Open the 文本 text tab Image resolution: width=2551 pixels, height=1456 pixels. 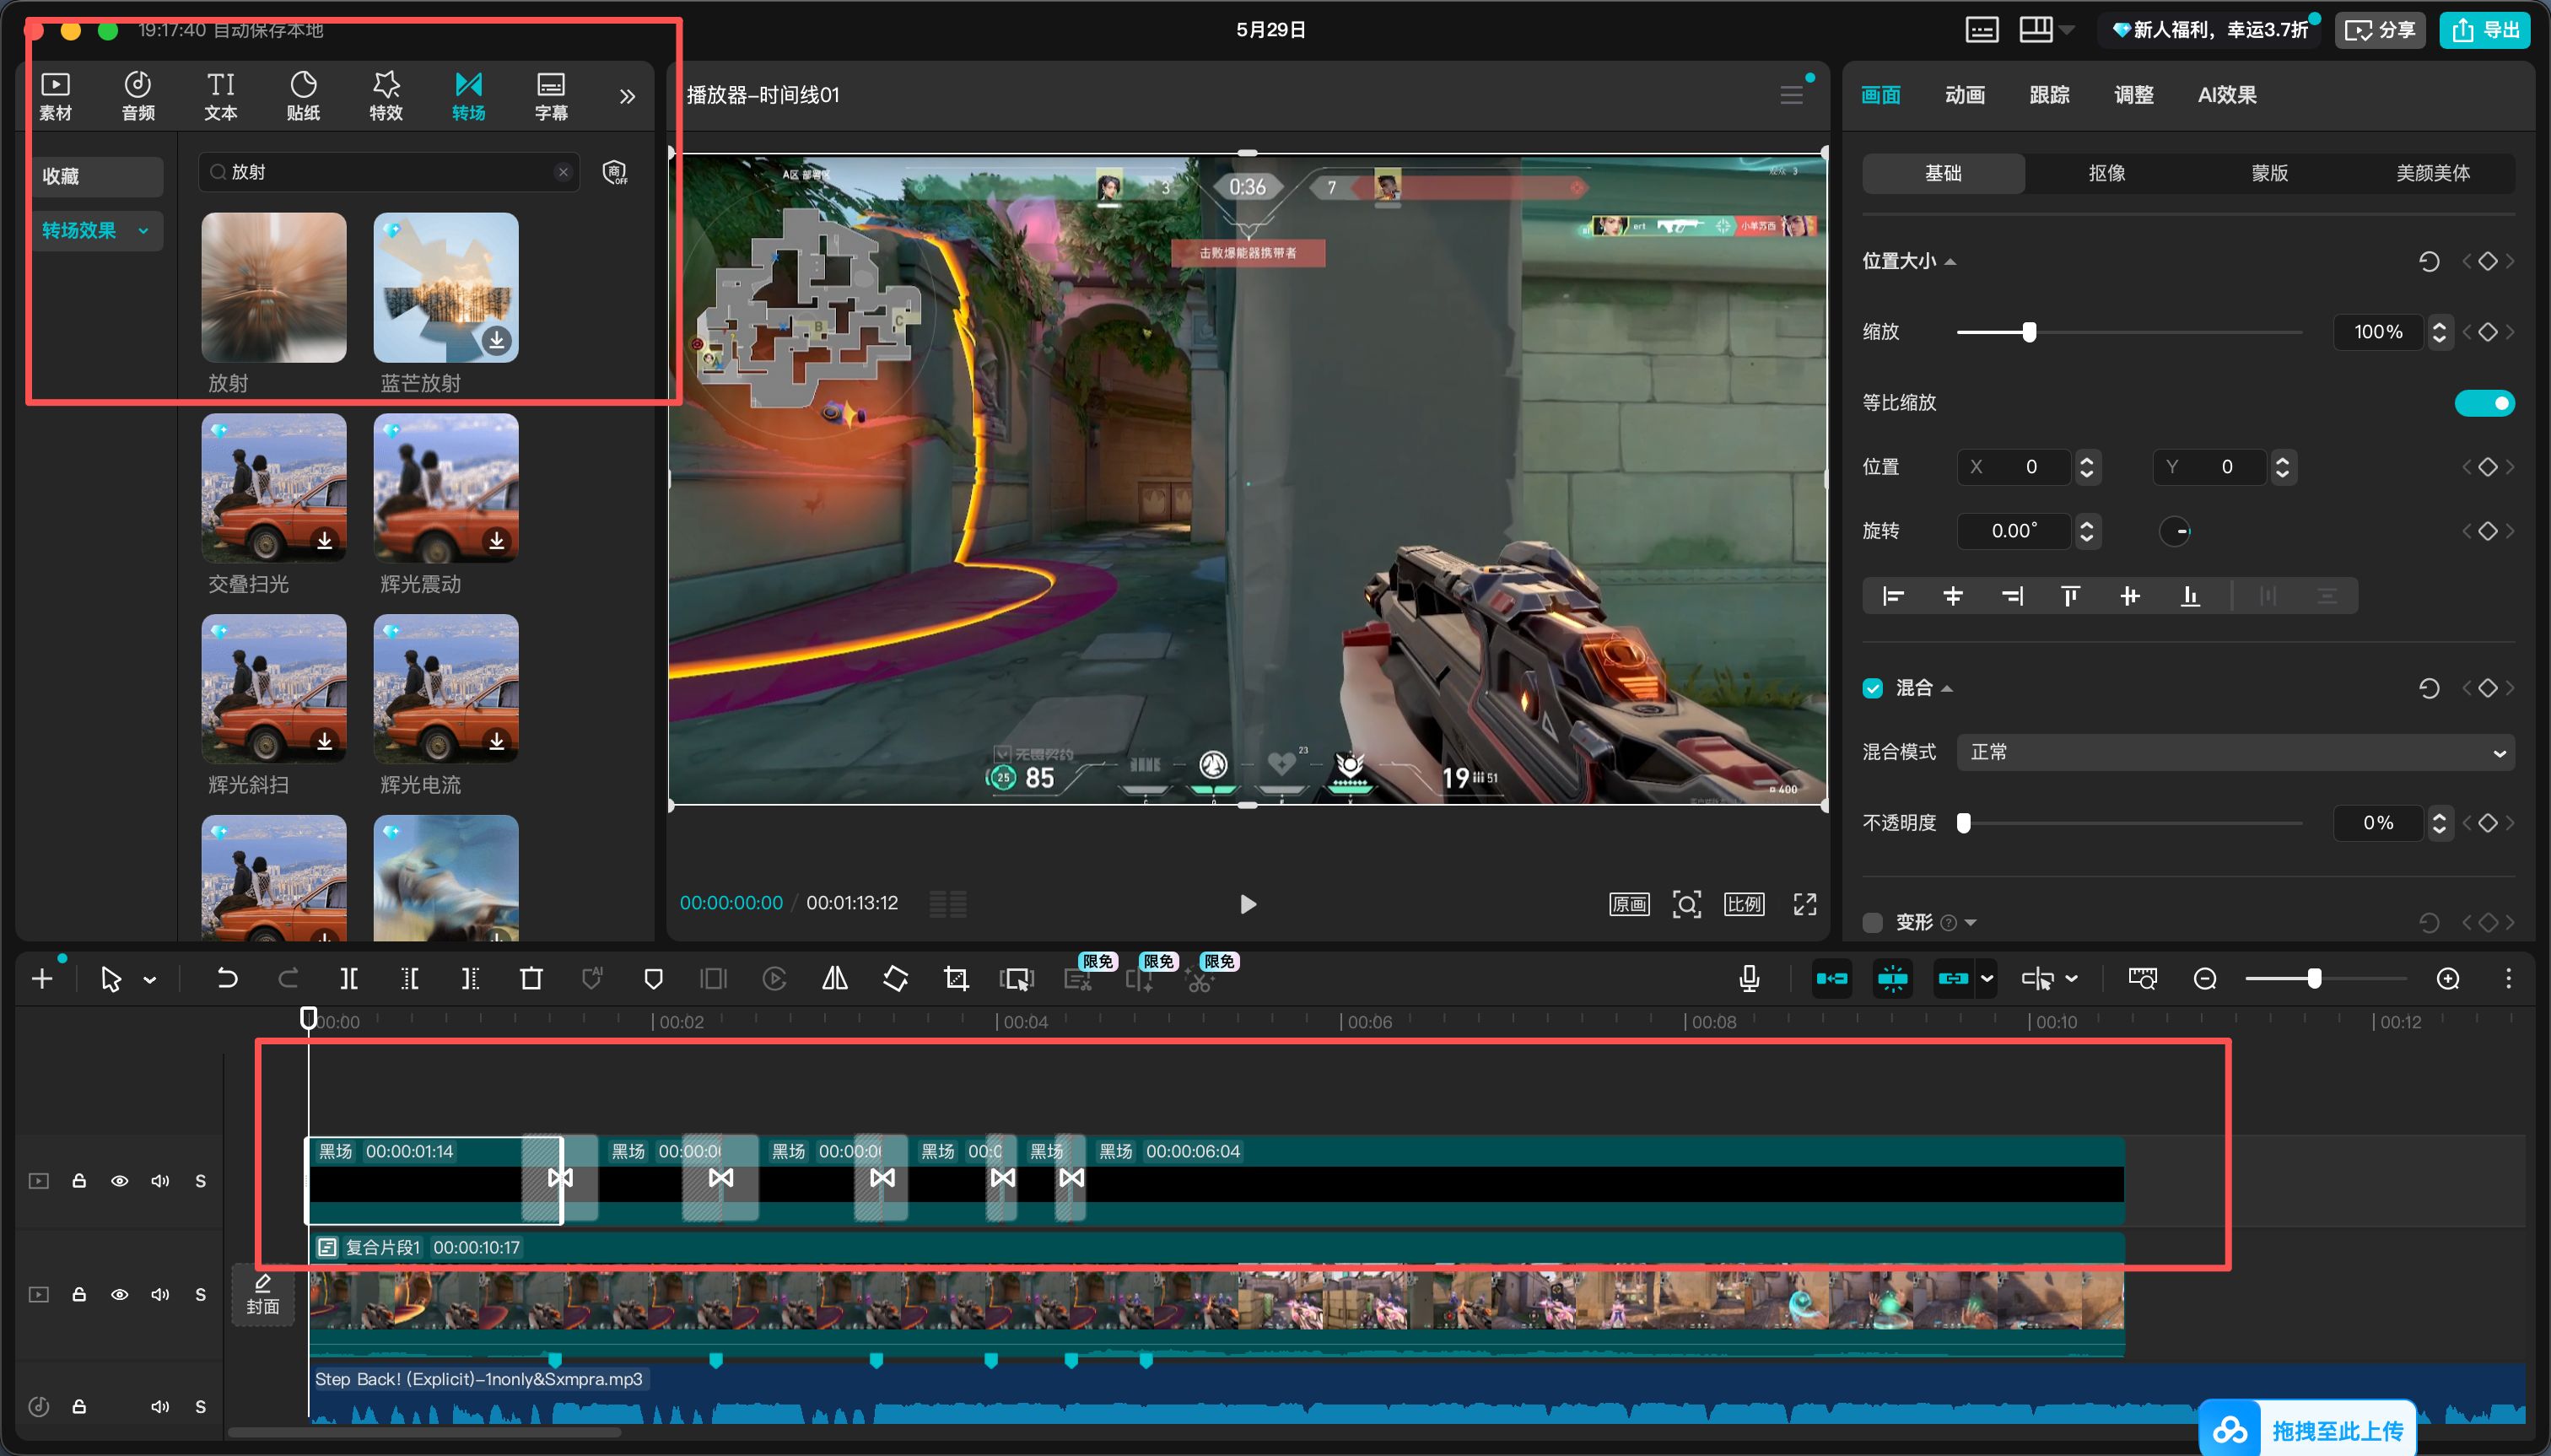(x=221, y=96)
